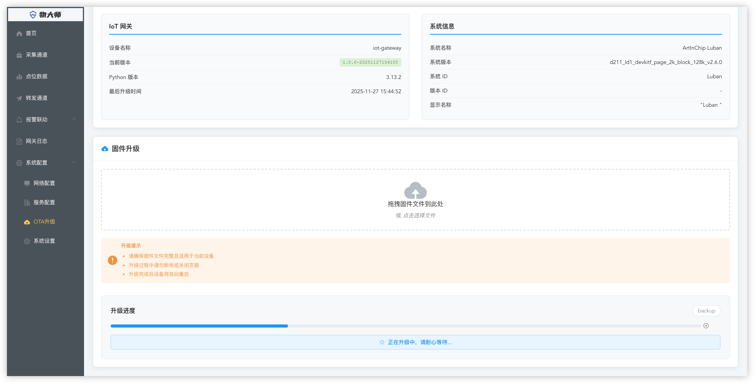Cancel upgrade with the progress close icon
The width and height of the screenshot is (754, 383).
(x=706, y=326)
